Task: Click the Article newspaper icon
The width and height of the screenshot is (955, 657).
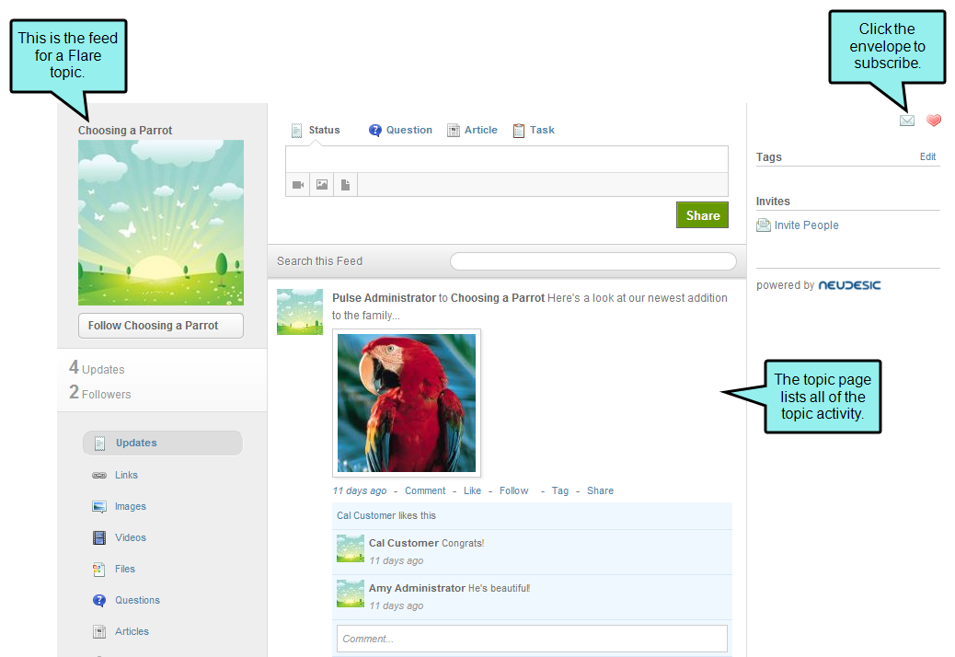Action: click(454, 131)
